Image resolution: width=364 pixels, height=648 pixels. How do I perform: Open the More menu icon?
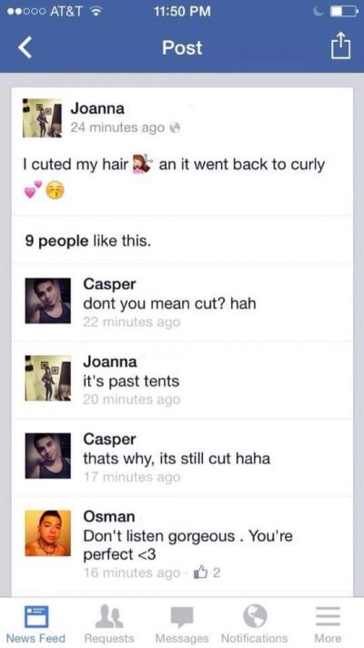click(329, 617)
